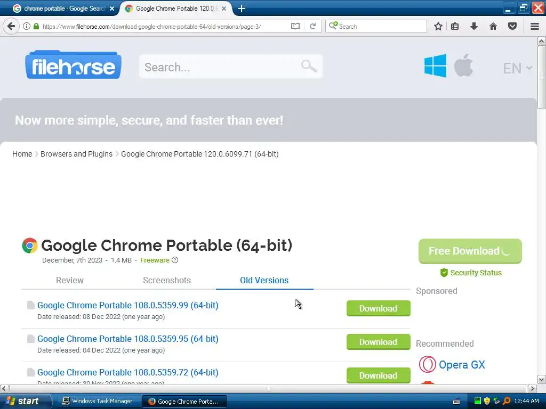The width and height of the screenshot is (546, 409).
Task: Toggle reader view icon in address bar
Action: tap(295, 26)
